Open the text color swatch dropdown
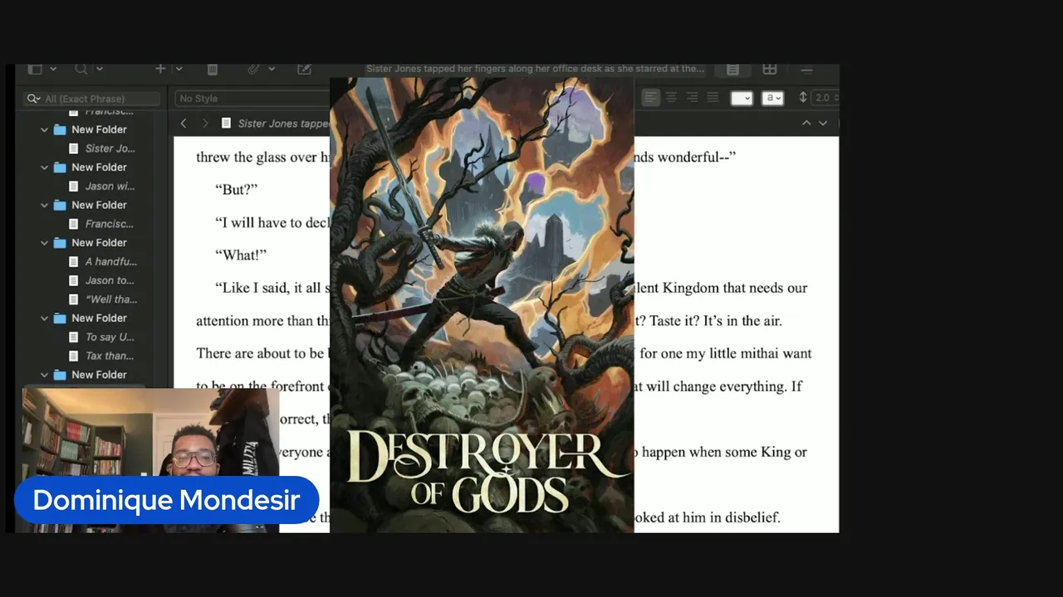This screenshot has height=597, width=1063. [x=742, y=98]
